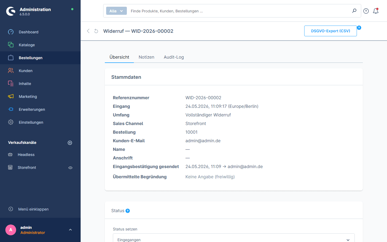Switch to the Audit-Log tab
Screen dimensions: 387x242
[174, 57]
